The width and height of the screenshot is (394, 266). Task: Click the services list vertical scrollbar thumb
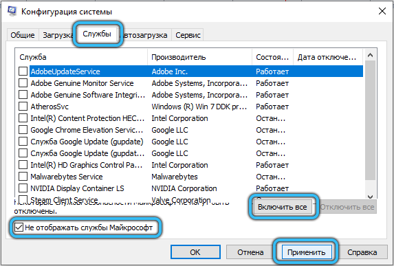click(370, 120)
